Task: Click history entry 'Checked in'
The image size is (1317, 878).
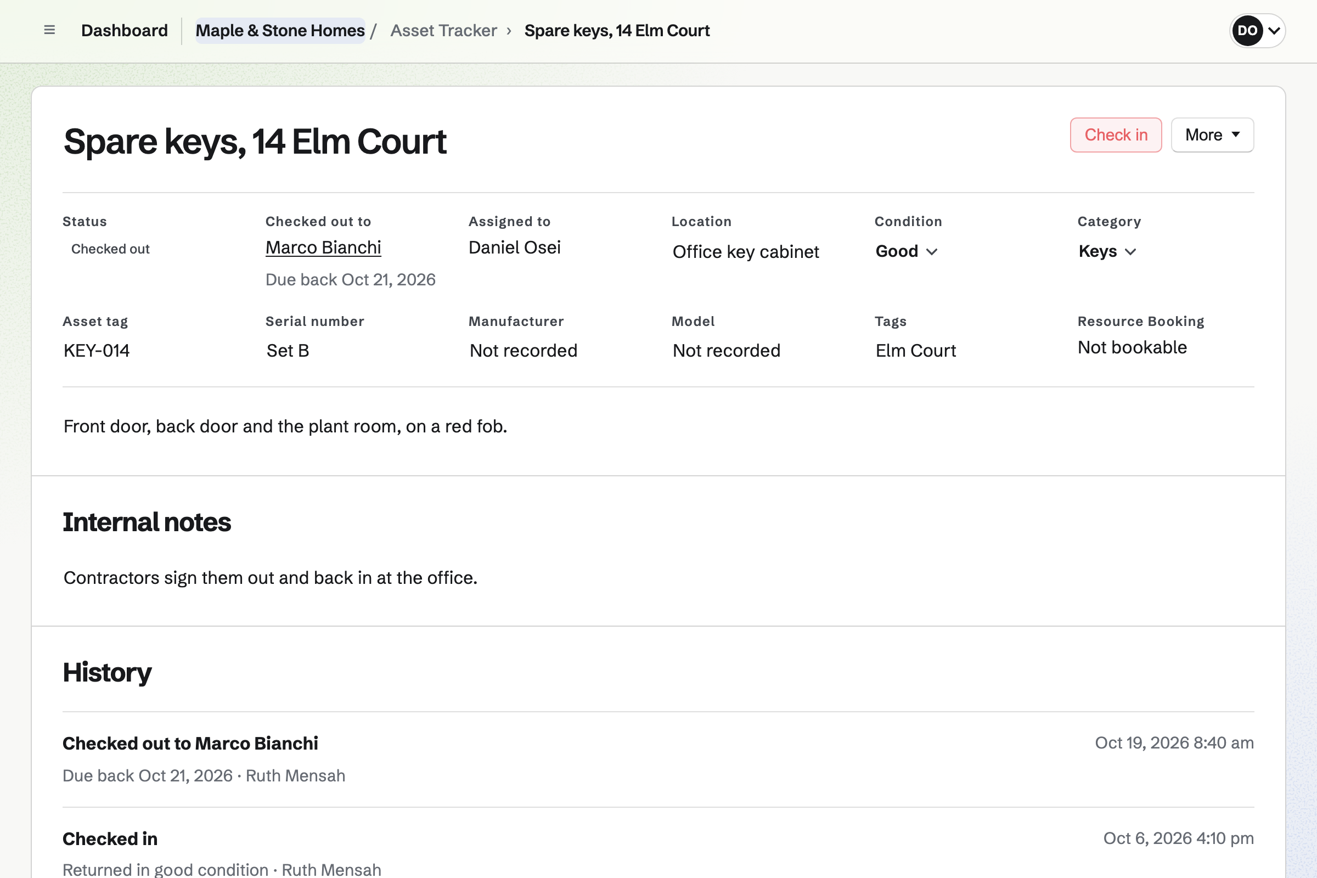Action: click(110, 839)
